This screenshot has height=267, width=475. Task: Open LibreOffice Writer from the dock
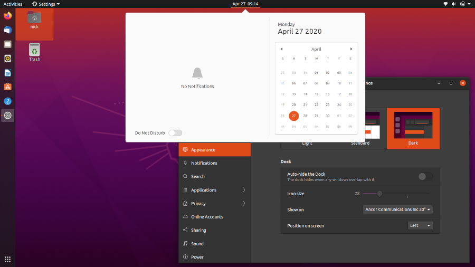(x=7, y=73)
